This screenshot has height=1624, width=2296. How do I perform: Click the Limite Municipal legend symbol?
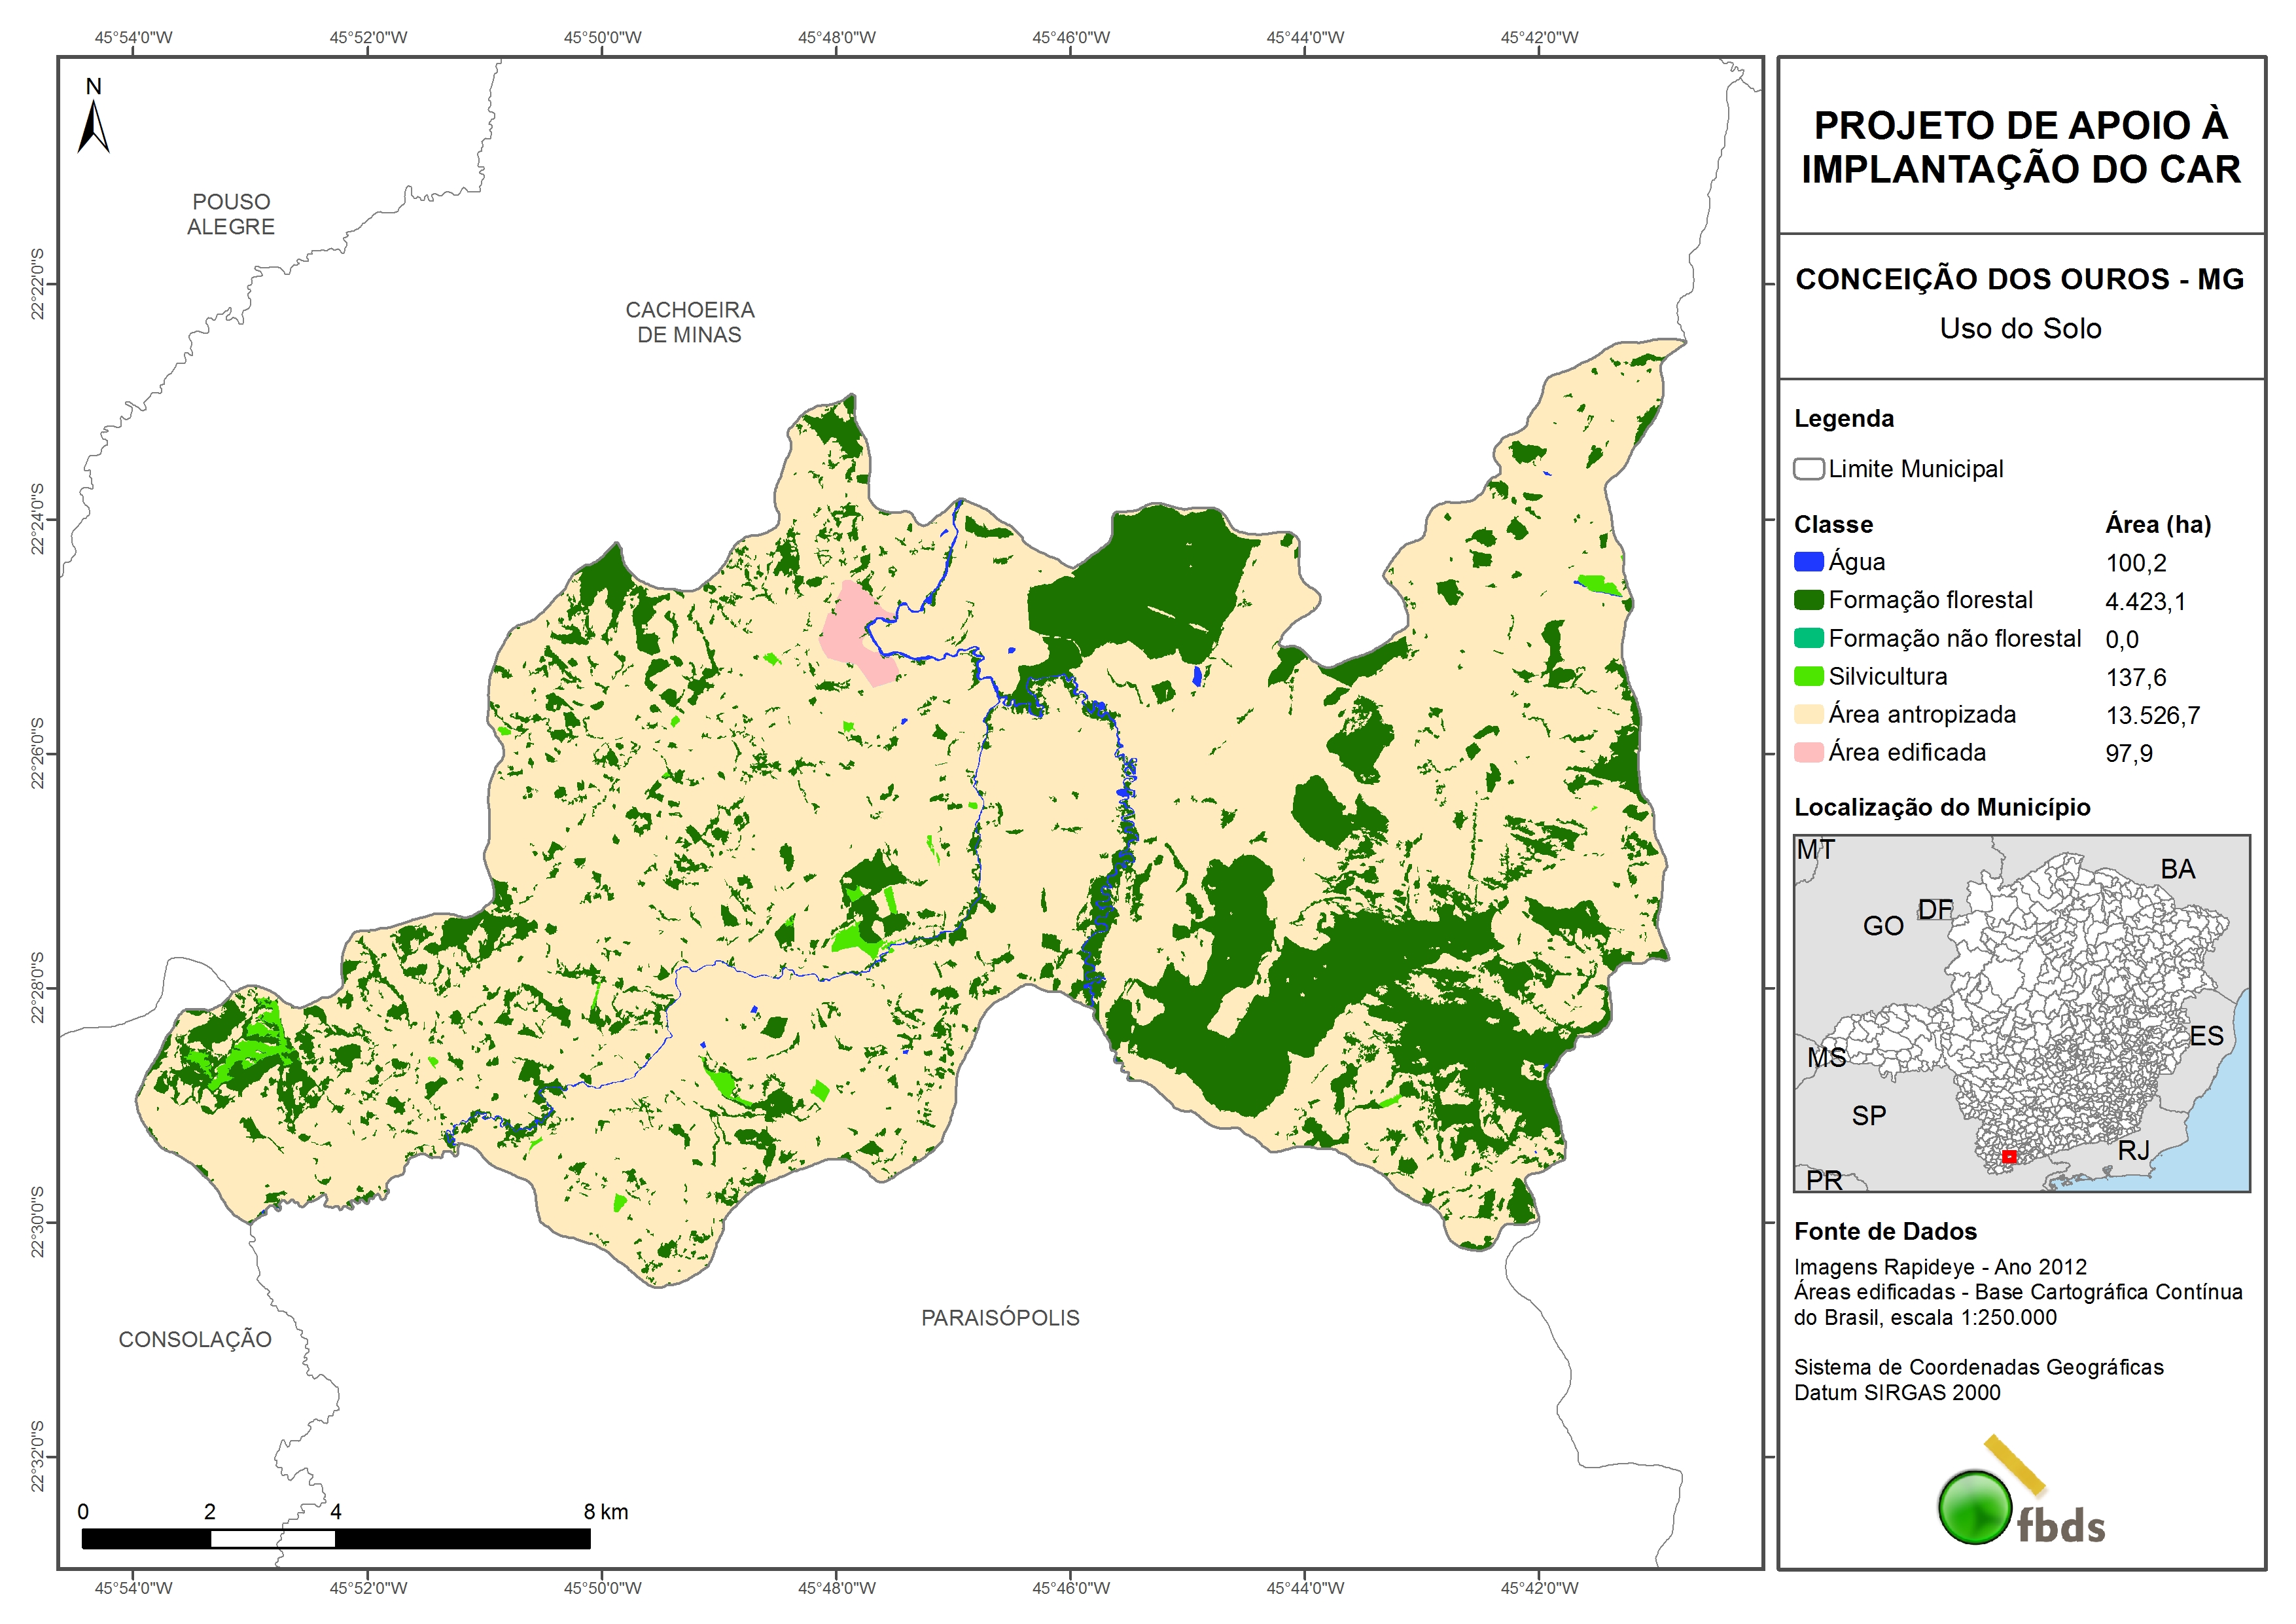point(1808,468)
